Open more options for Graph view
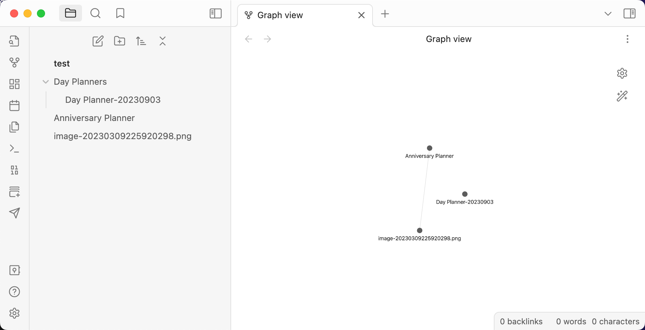Image resolution: width=645 pixels, height=330 pixels. coord(627,39)
